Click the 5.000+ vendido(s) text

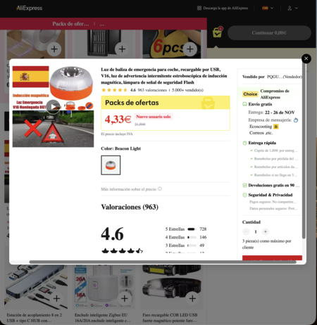[x=187, y=90]
